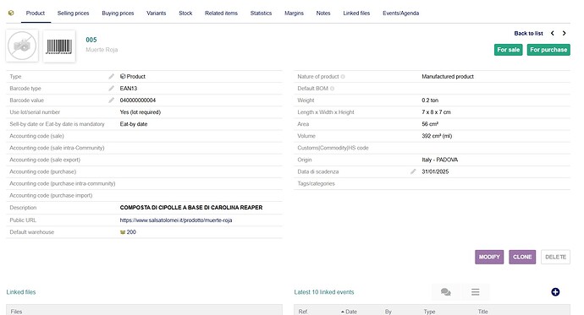Image resolution: width=584 pixels, height=315 pixels.
Task: Open the Variants tab
Action: tap(156, 13)
